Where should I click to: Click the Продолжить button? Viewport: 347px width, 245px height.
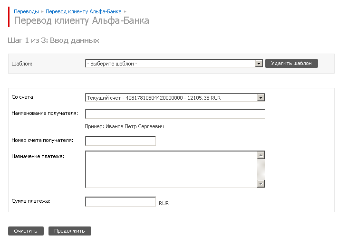coord(70,231)
